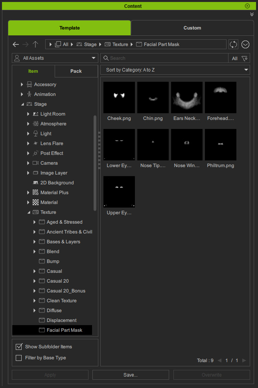Click the refresh content icon
The image size is (258, 388).
[234, 44]
